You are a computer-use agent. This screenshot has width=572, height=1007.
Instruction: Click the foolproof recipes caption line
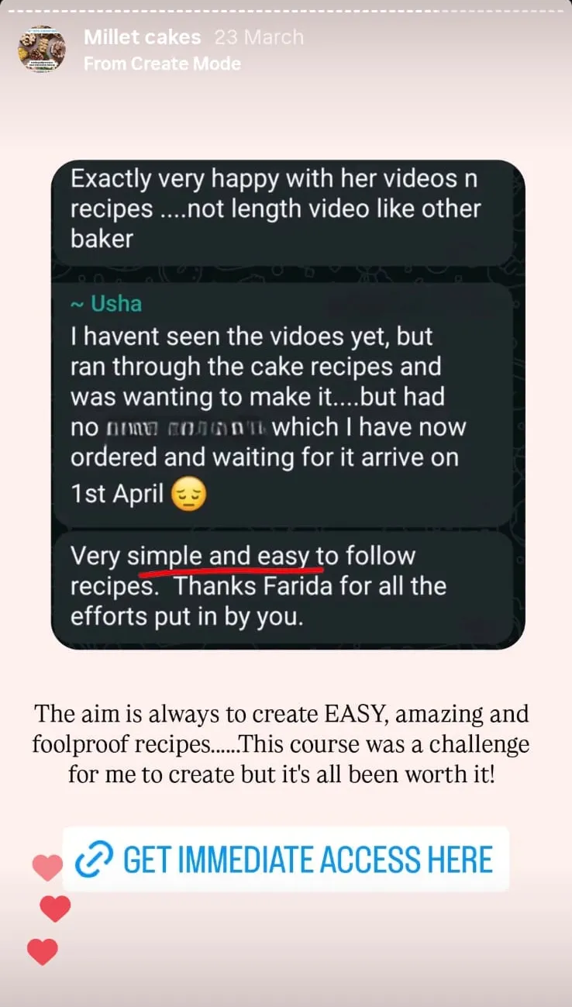click(281, 744)
